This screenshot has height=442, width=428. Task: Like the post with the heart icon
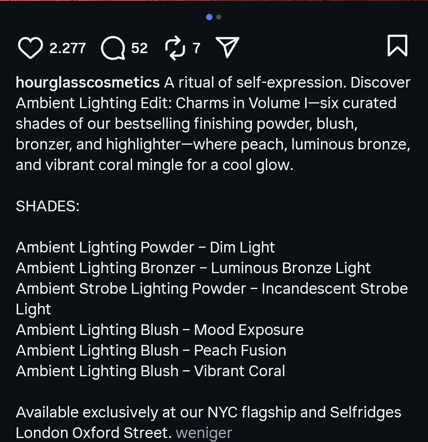coord(30,48)
